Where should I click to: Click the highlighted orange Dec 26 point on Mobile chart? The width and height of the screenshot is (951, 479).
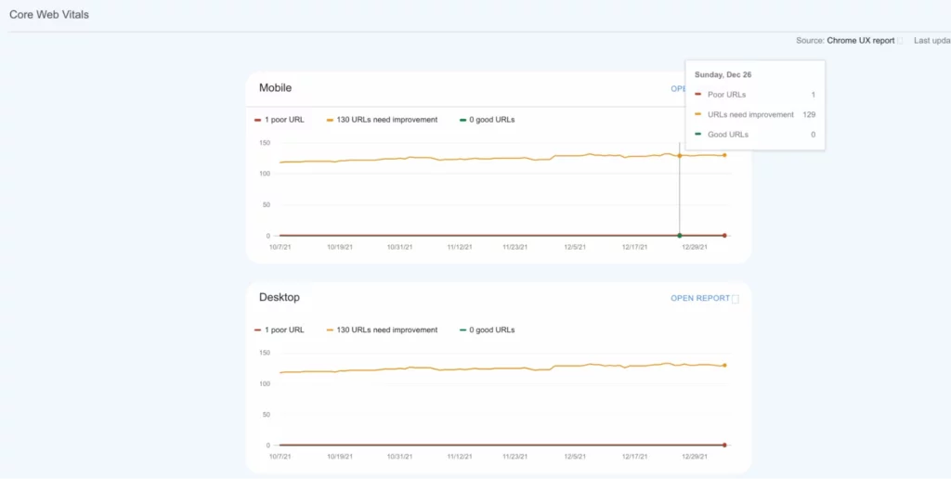pyautogui.click(x=680, y=155)
